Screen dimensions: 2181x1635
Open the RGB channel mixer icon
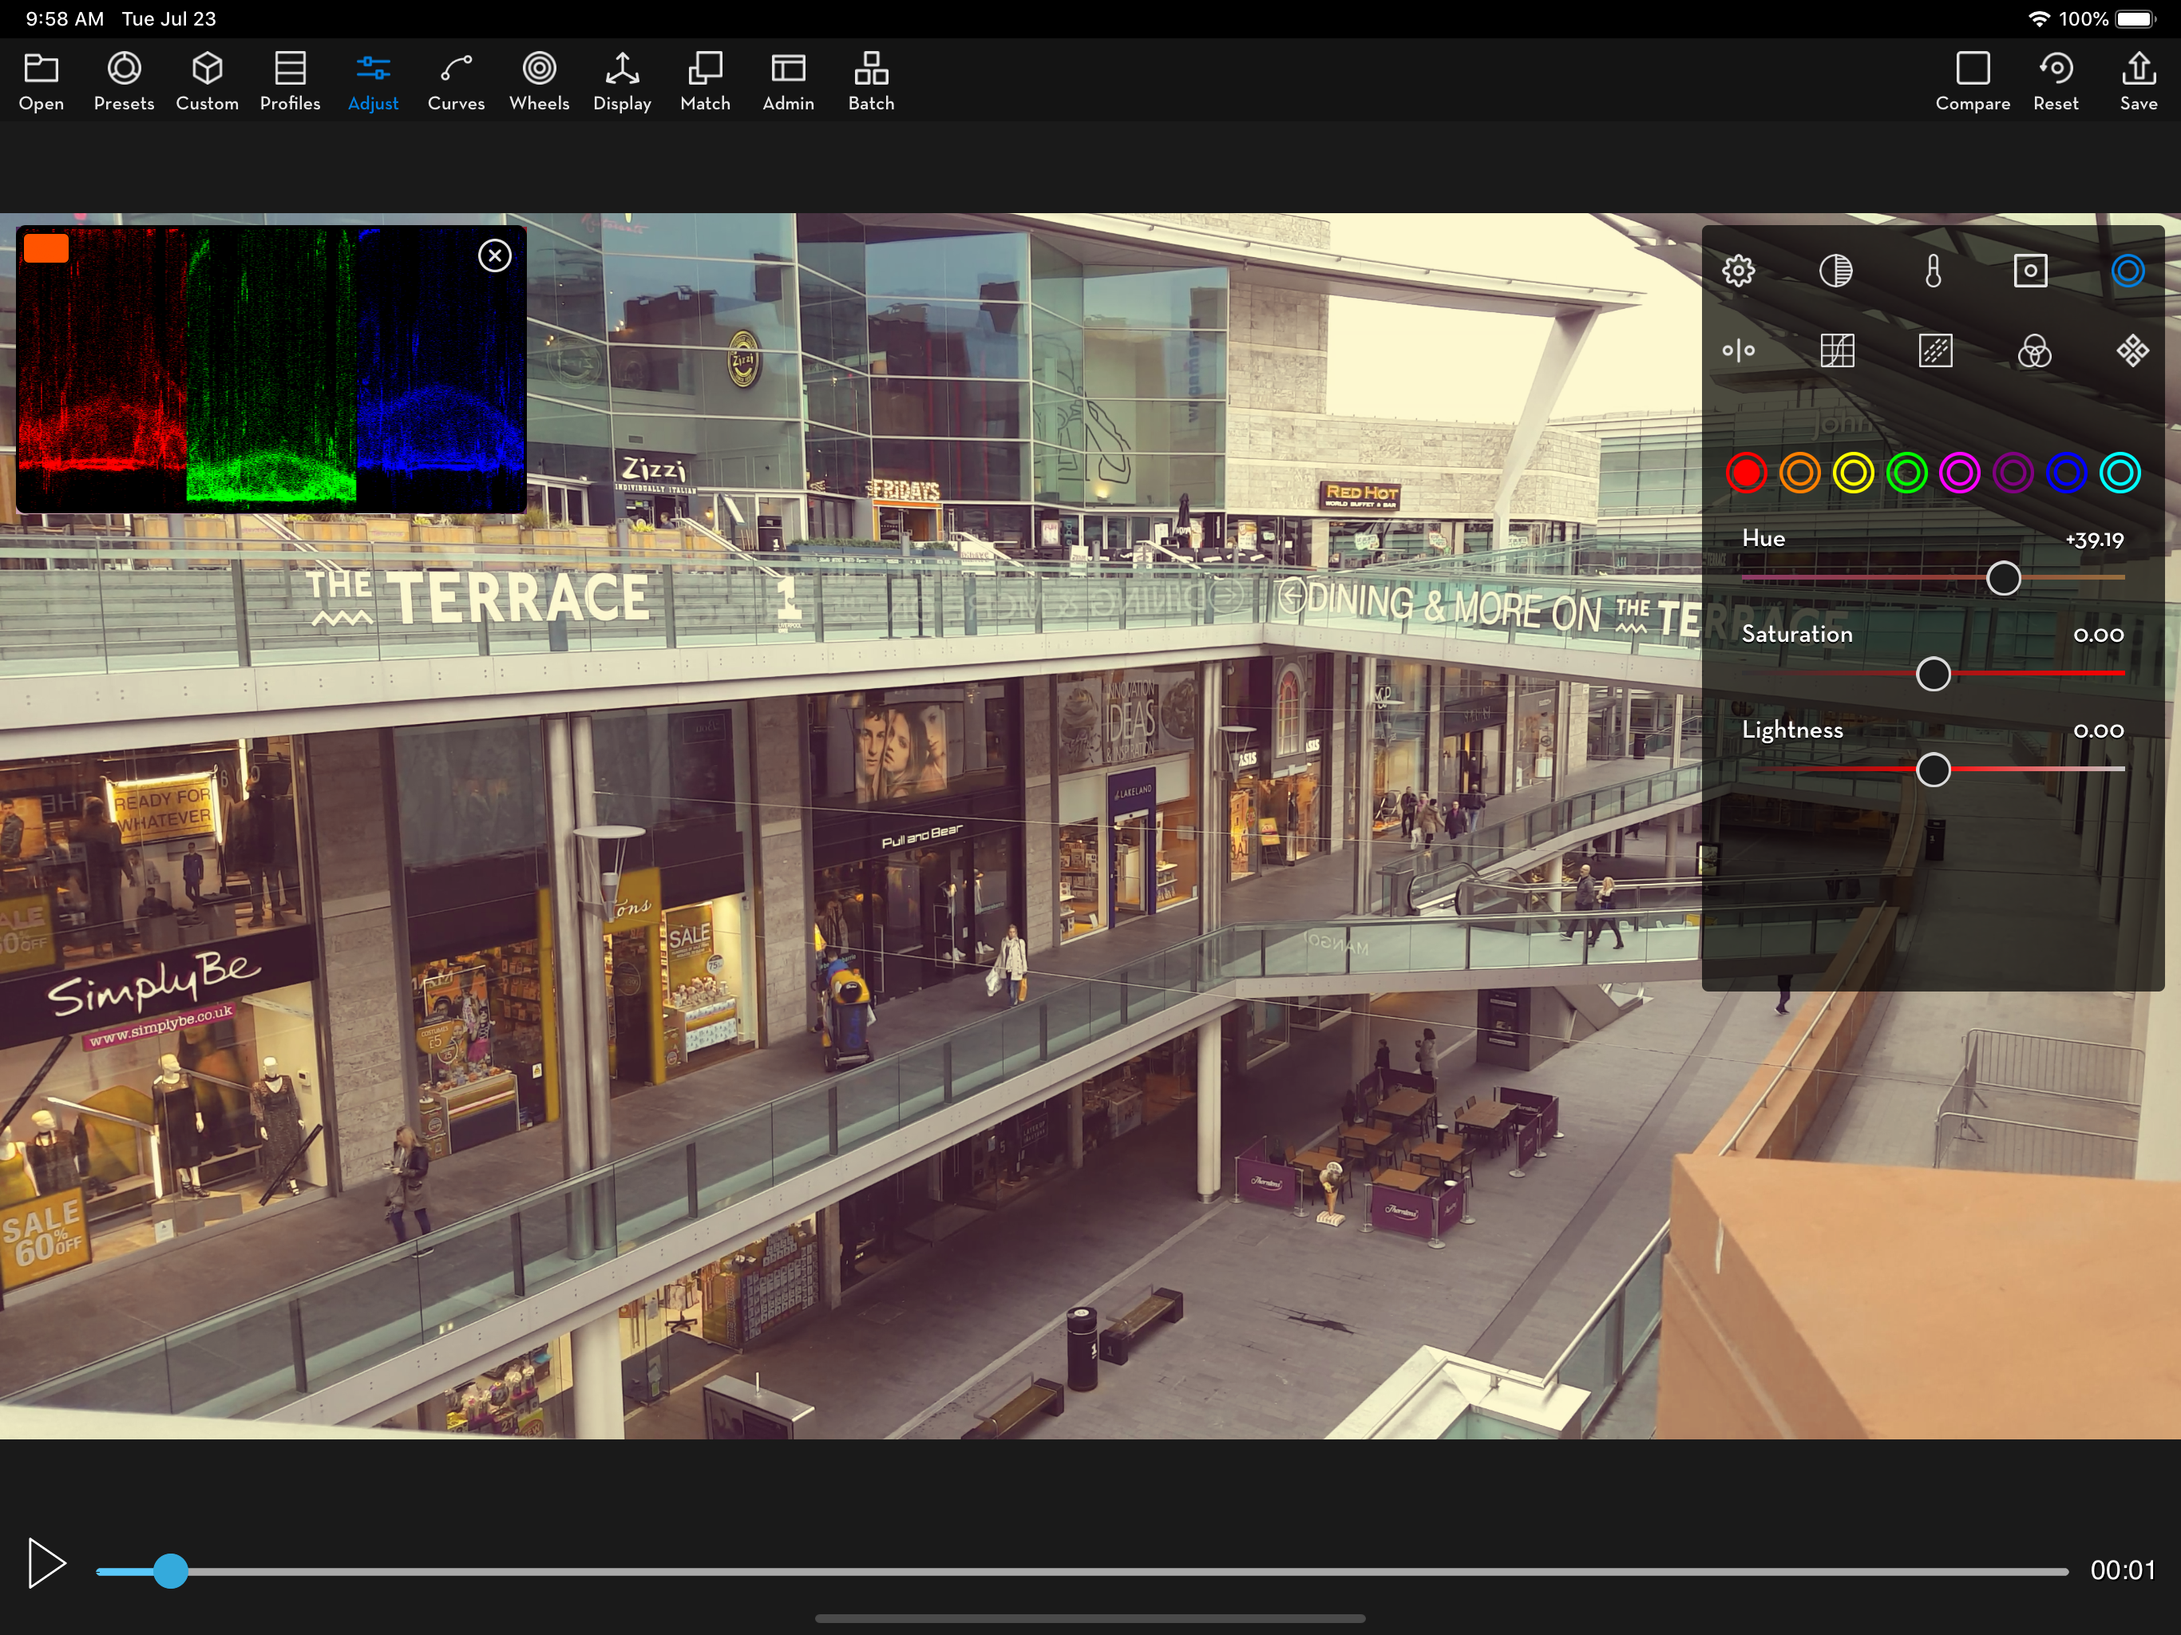point(2033,351)
